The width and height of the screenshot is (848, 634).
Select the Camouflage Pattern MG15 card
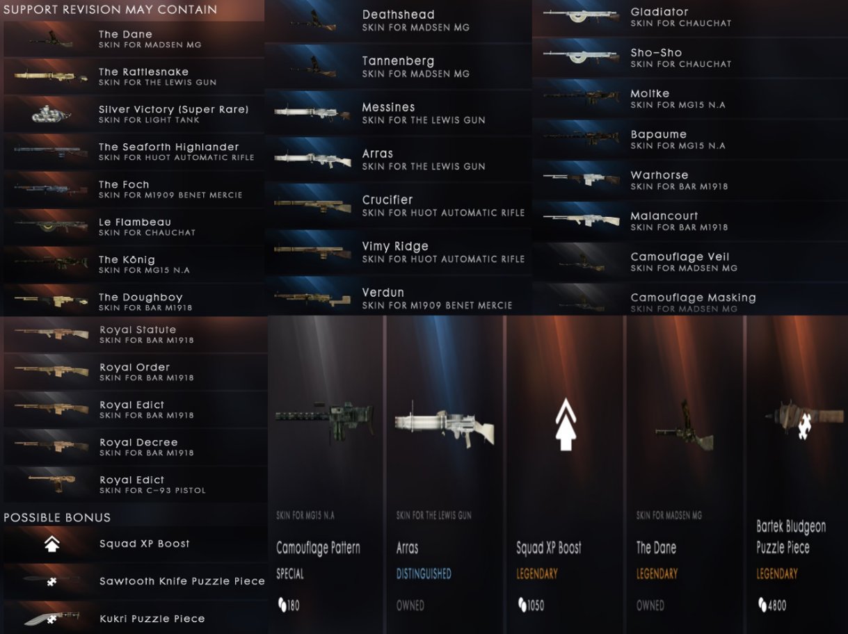point(326,474)
